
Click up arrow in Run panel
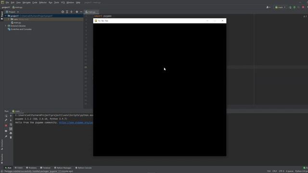(x=11, y=116)
